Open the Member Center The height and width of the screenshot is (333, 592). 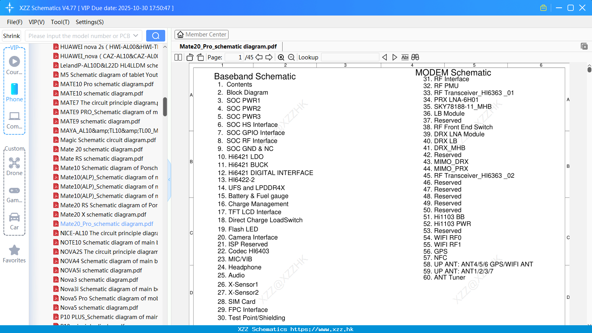201,35
